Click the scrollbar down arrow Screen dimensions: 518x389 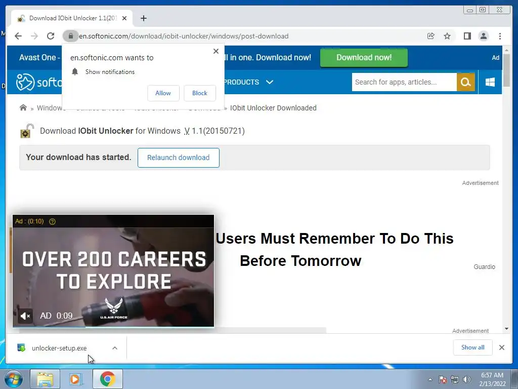506,329
